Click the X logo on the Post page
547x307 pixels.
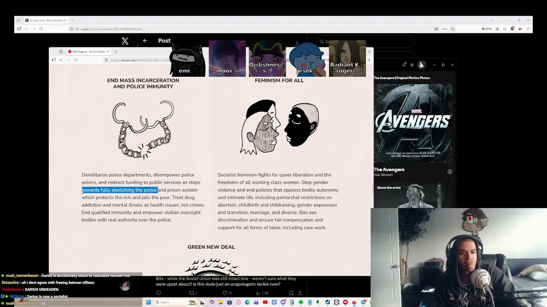click(x=125, y=41)
